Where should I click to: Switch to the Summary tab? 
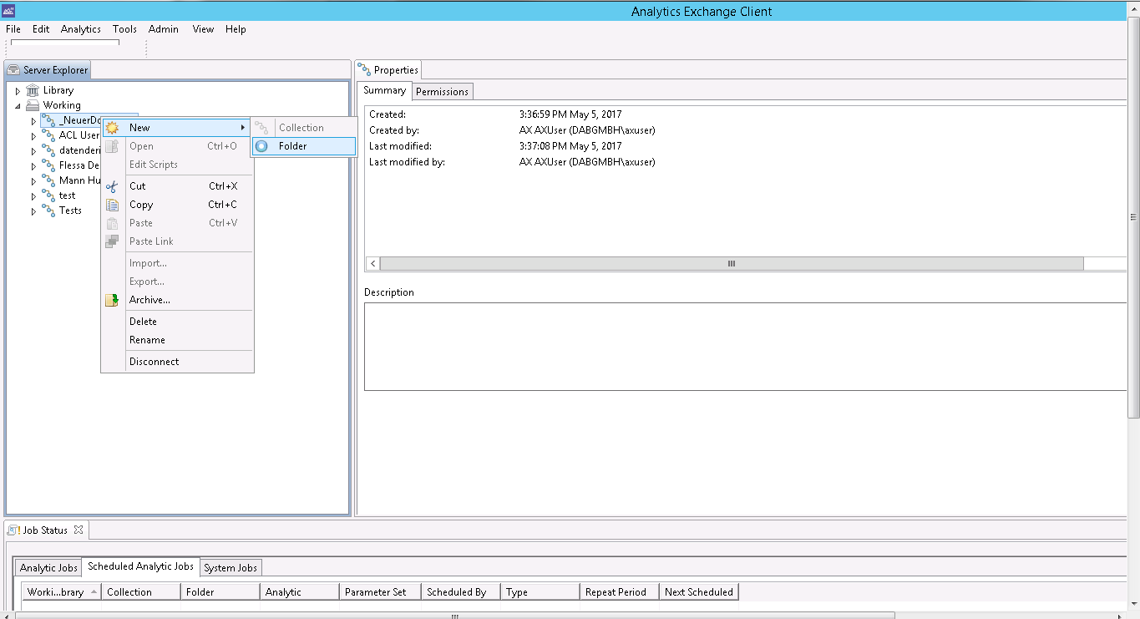[385, 90]
